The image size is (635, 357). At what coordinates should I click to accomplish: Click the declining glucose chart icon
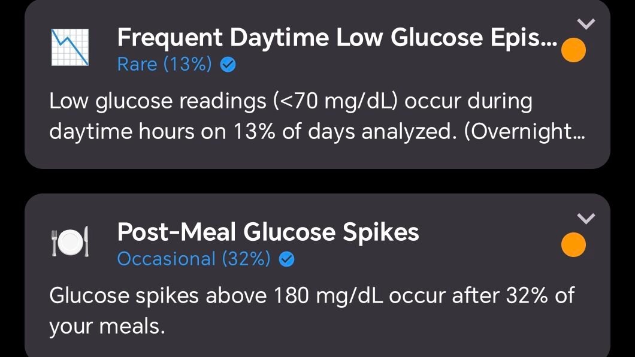pyautogui.click(x=70, y=47)
